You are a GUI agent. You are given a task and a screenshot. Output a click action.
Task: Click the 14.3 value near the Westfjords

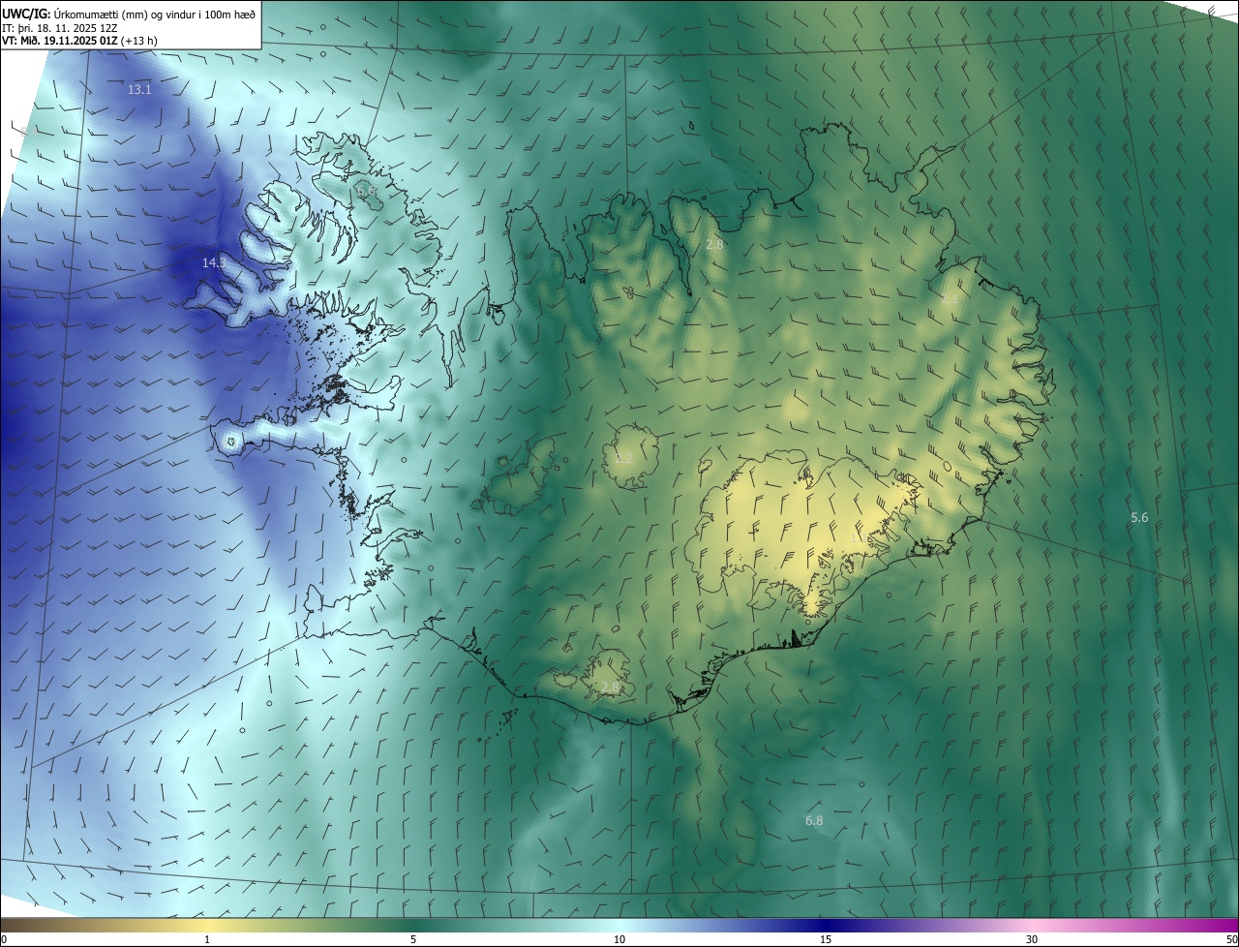(214, 262)
